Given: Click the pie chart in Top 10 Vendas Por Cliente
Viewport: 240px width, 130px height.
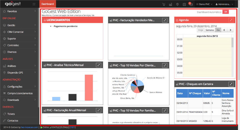Looking at the screenshot, I should point(137,86).
